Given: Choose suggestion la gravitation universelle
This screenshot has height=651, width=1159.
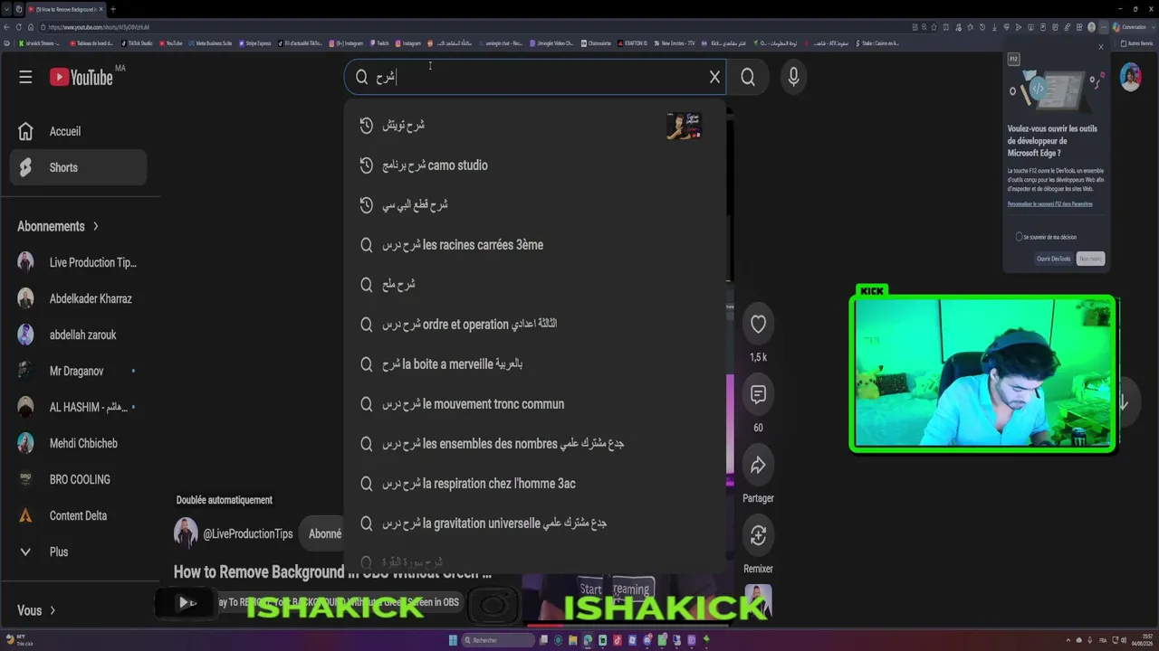Looking at the screenshot, I should (534, 524).
